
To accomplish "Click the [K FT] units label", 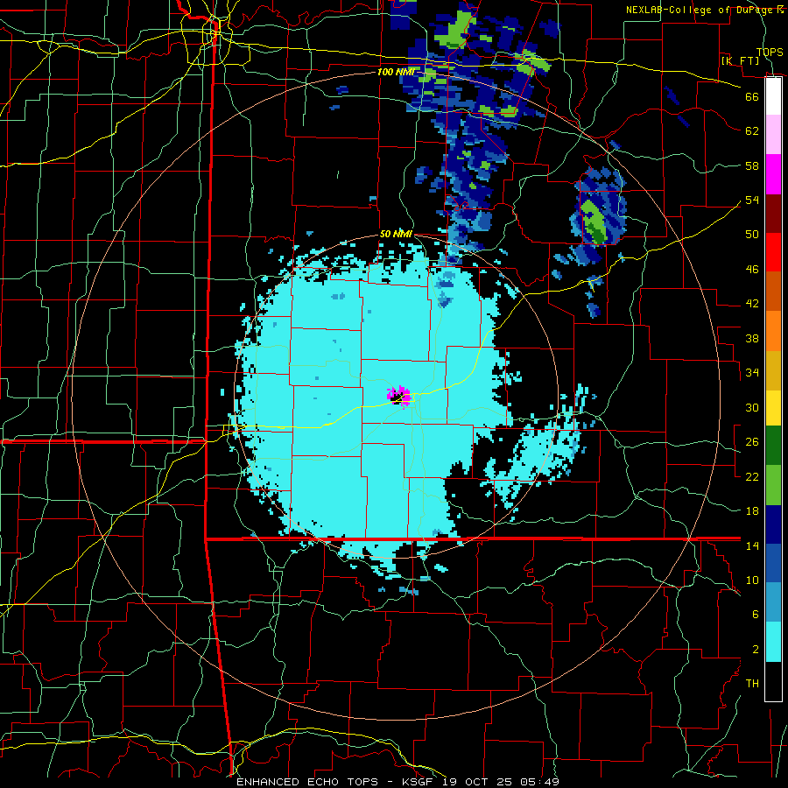I will tap(740, 61).
